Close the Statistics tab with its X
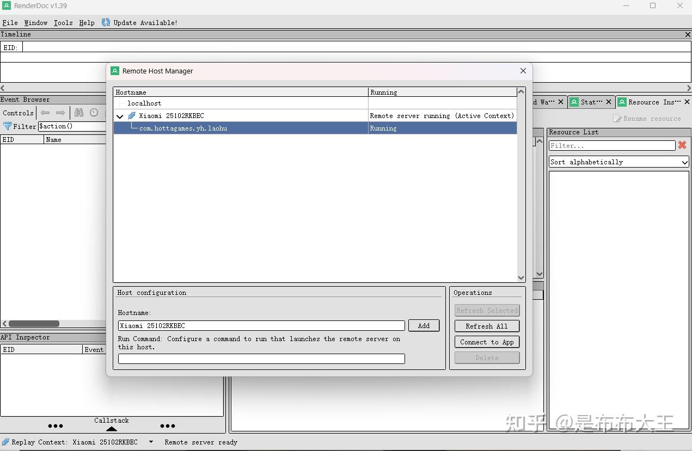The height and width of the screenshot is (451, 692). click(609, 102)
